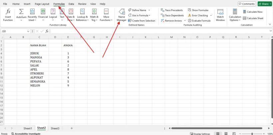Open Math & Trig functions
This screenshot has height=135, width=273.
tap(94, 15)
